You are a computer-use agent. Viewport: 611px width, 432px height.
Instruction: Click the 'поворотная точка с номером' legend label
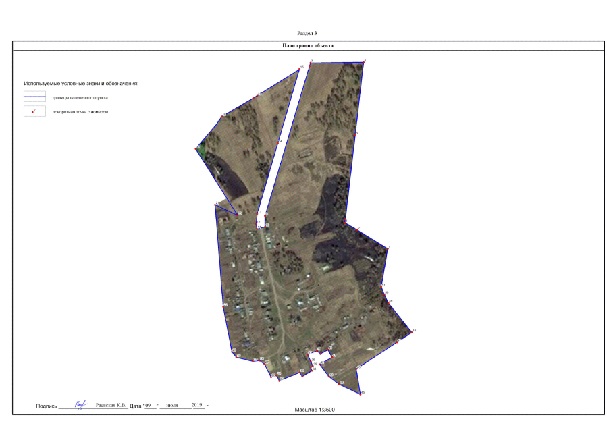[x=76, y=112]
